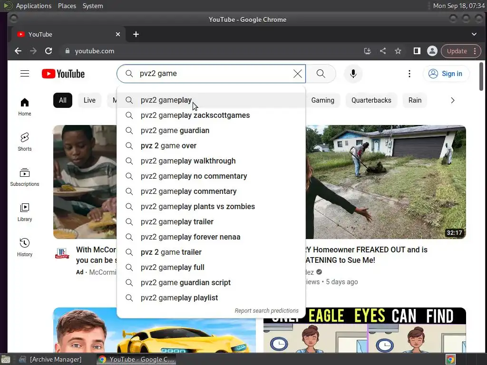Viewport: 487px width, 365px height.
Task: Pick suggestion "pvz2 gameplay commentary"
Action: 211,192
